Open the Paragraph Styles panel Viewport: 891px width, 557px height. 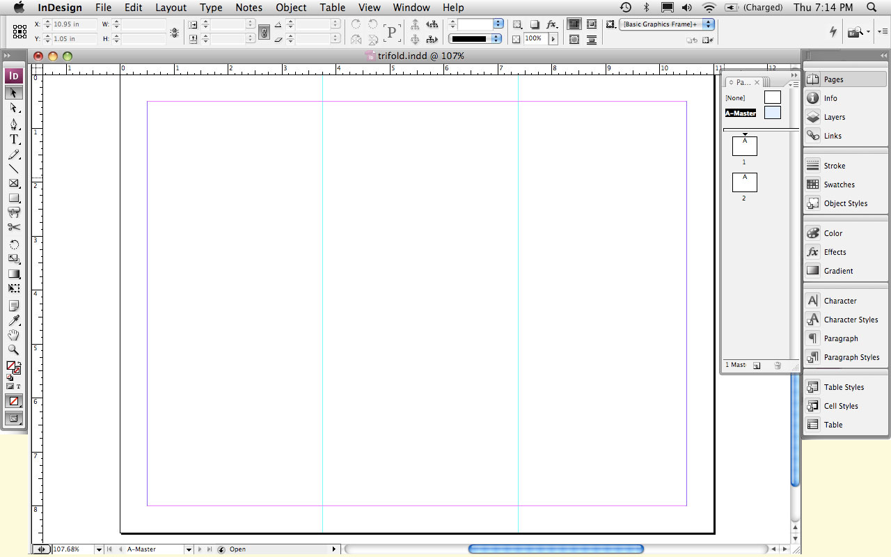851,357
